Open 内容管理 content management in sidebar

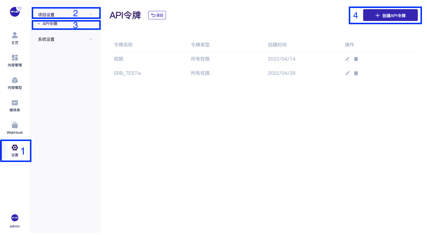click(x=15, y=61)
